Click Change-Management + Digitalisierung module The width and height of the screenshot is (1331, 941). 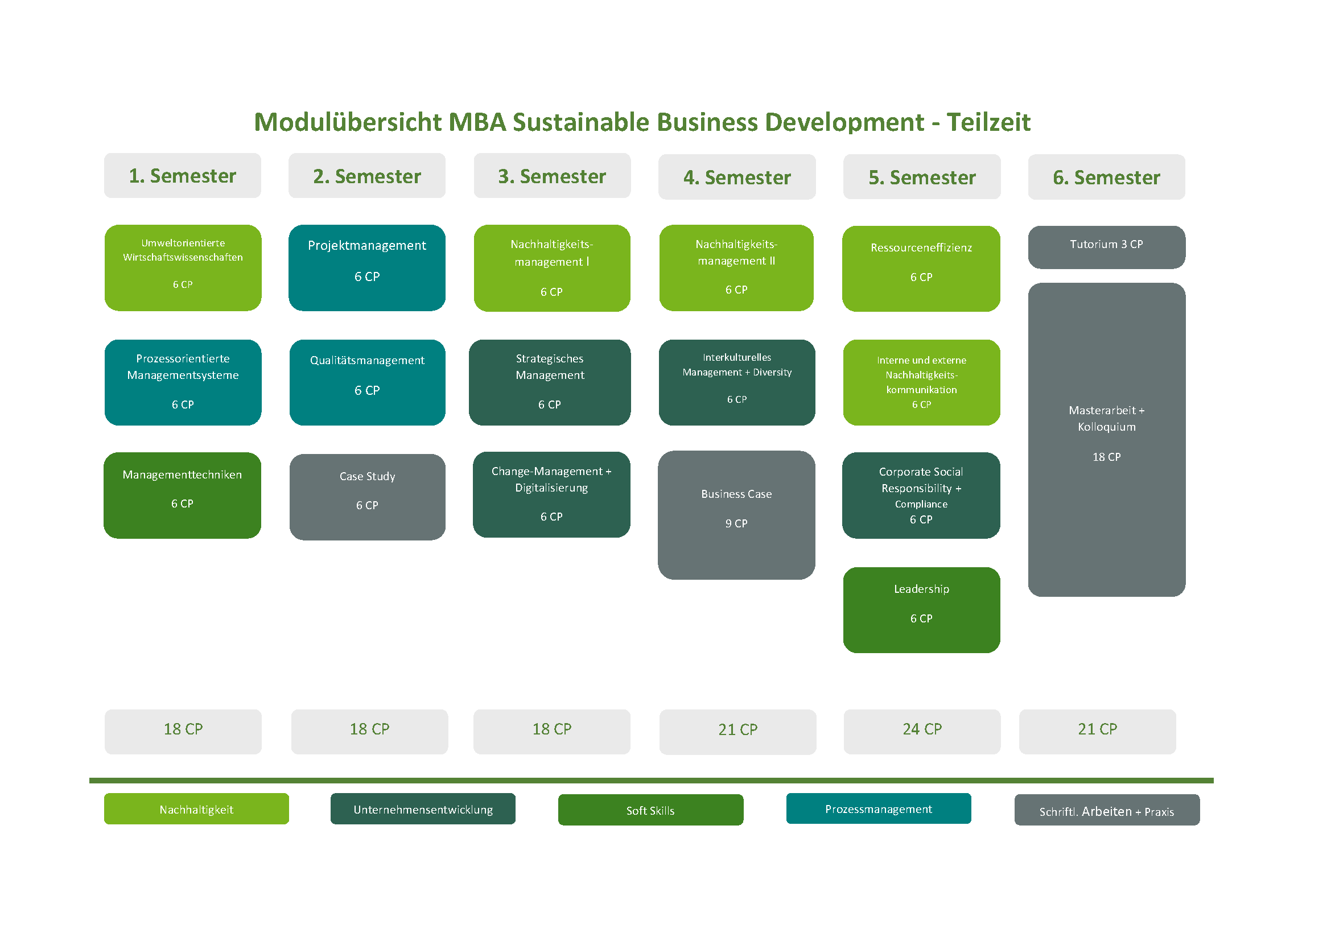pos(551,495)
